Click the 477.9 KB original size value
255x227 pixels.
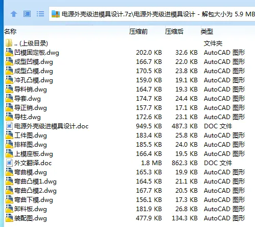(149, 218)
